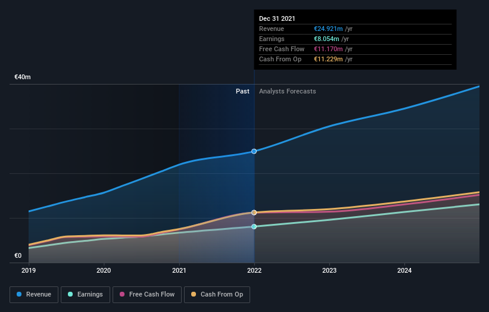Toggle the Earnings legend series
Viewport: 489px width, 312px height.
85,295
